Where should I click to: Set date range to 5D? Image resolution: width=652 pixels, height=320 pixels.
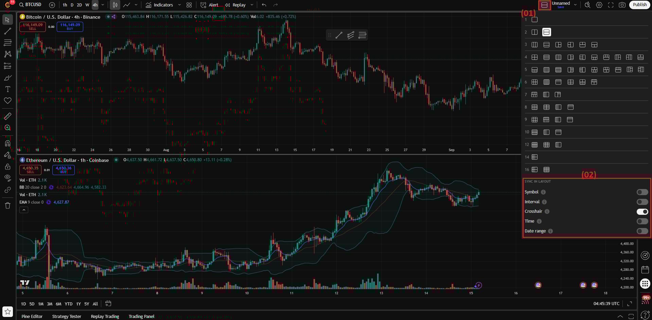pos(32,304)
